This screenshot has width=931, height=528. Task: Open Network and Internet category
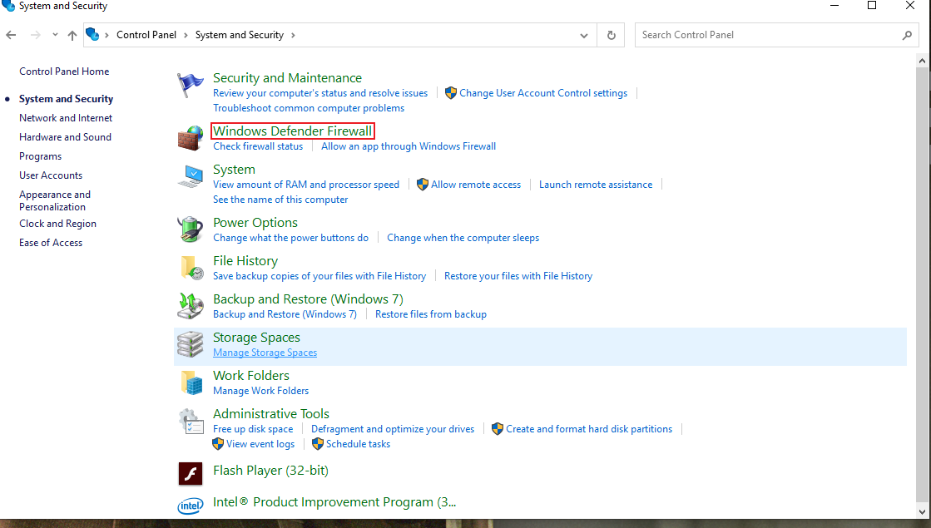click(66, 118)
